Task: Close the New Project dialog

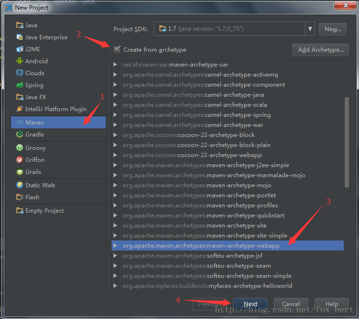Action: coord(345,5)
